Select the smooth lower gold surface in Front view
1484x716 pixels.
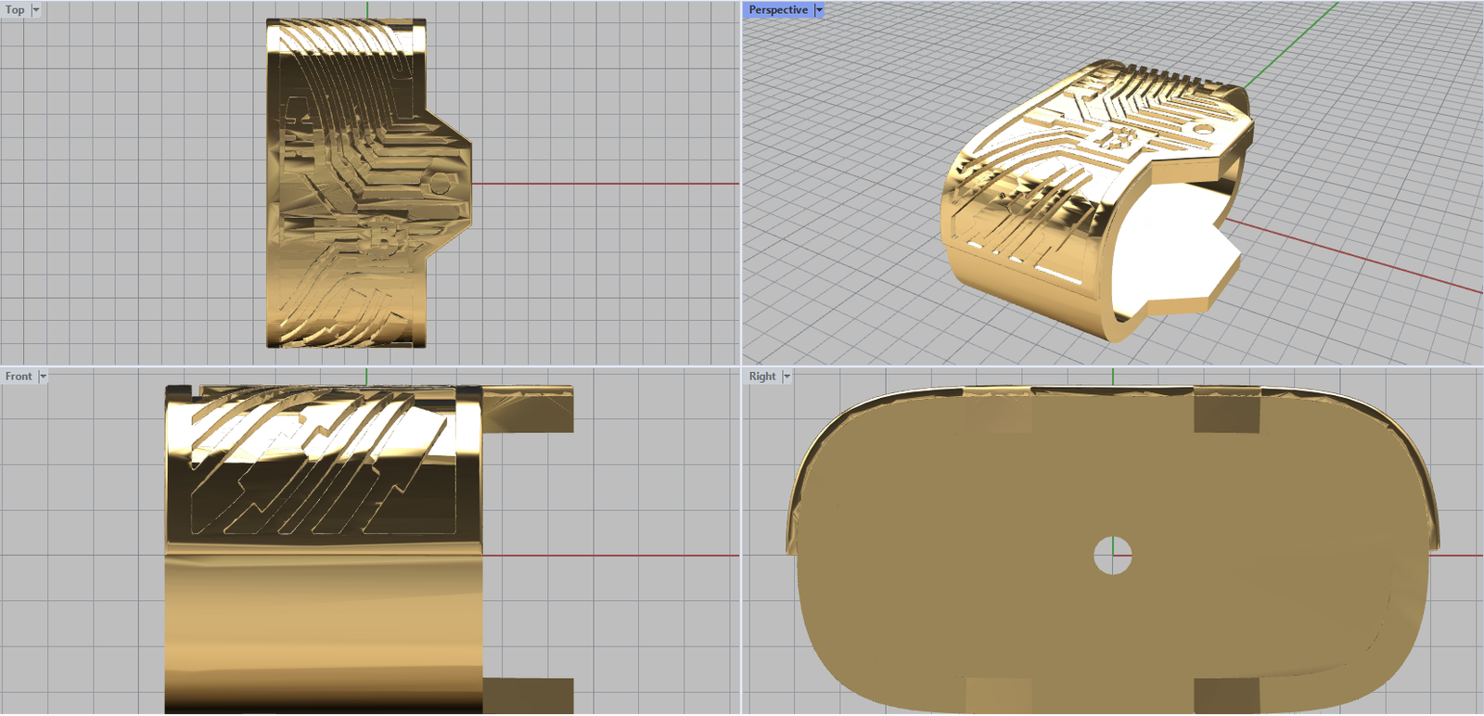click(323, 631)
